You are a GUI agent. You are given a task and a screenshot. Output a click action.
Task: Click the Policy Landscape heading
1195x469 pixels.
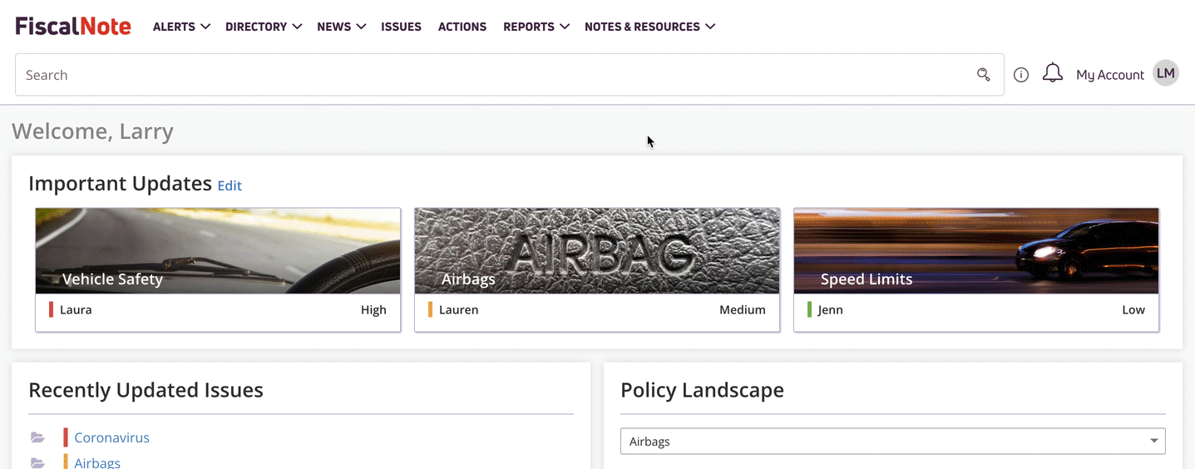(702, 390)
